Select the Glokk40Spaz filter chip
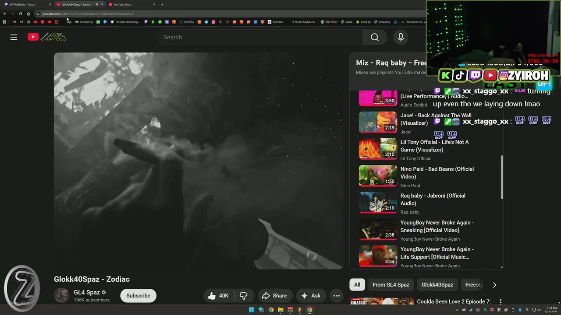This screenshot has height=315, width=561. [x=437, y=285]
